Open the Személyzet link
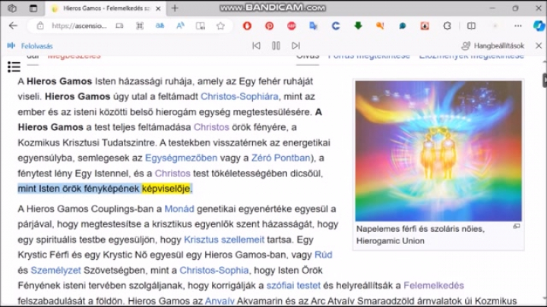This screenshot has width=547, height=307. (x=55, y=270)
